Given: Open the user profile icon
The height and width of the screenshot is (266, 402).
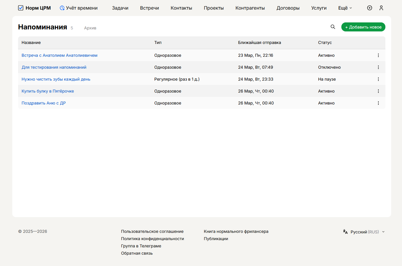Looking at the screenshot, I should coord(381,8).
